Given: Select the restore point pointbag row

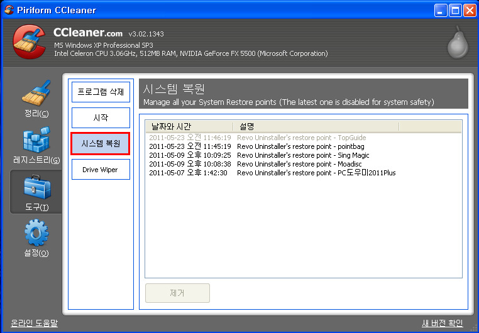Looking at the screenshot, I should point(304,146).
